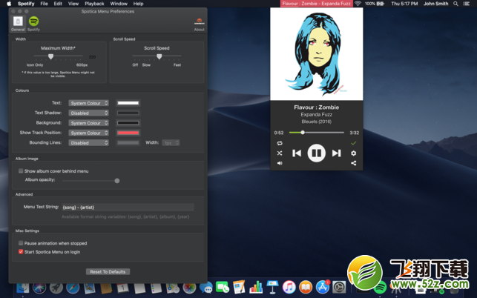The width and height of the screenshot is (477, 298).
Task: Open Messages from the dock
Action: [206, 288]
